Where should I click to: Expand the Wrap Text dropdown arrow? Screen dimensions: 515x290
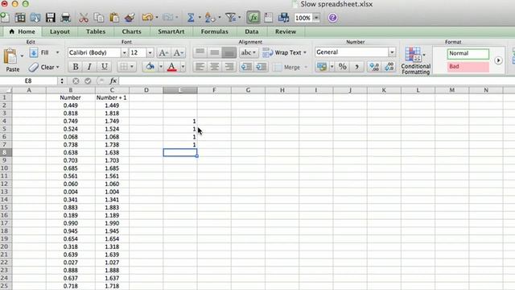pyautogui.click(x=305, y=52)
